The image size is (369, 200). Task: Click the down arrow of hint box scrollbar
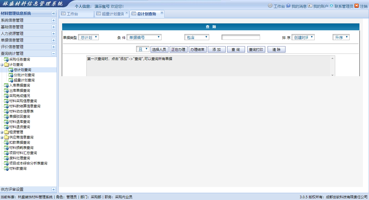tap(333, 75)
